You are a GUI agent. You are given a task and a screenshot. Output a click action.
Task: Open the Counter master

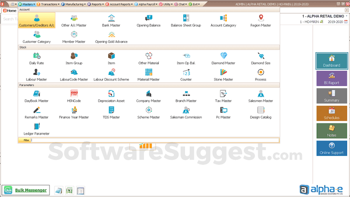[x=186, y=75]
